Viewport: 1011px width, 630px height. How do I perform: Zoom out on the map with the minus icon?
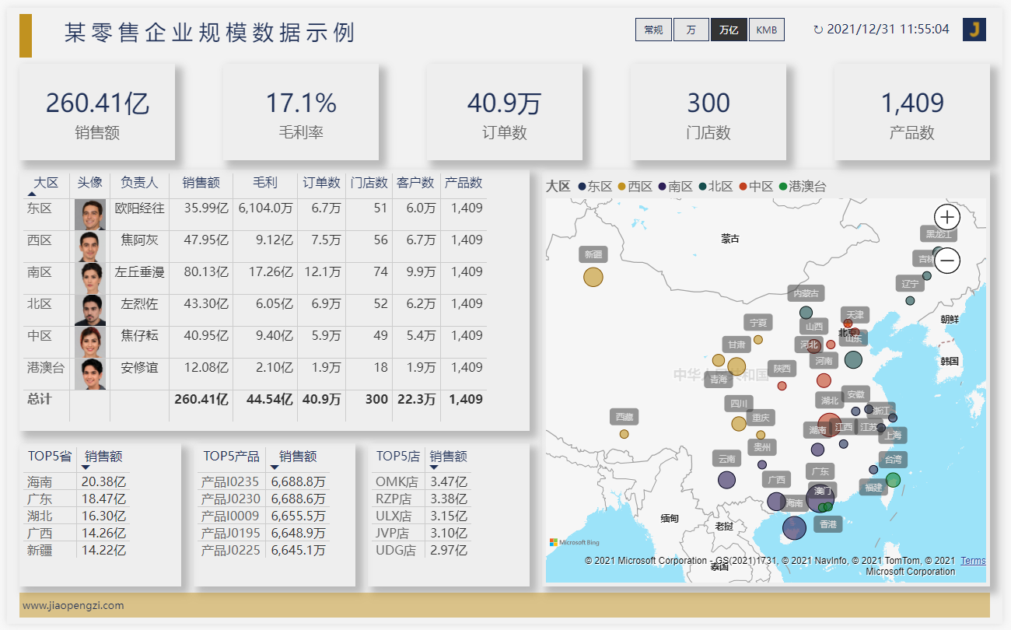click(946, 260)
